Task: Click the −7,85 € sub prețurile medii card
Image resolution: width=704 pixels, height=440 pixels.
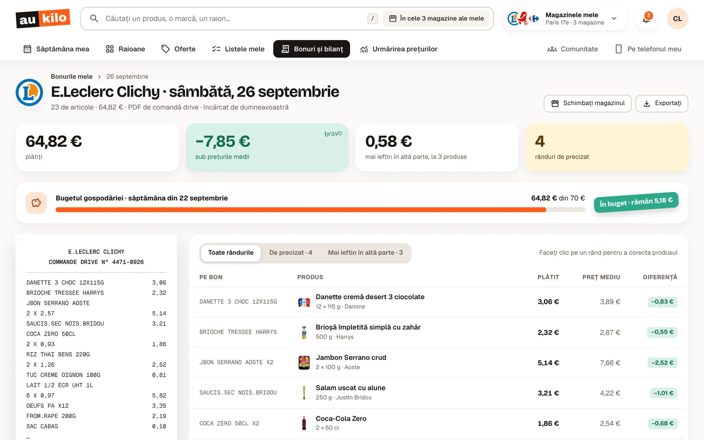Action: [x=267, y=147]
